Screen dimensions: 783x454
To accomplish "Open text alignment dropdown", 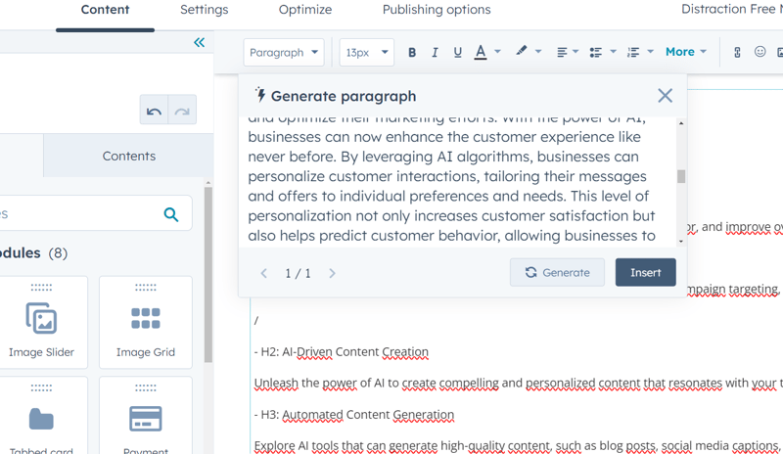I will click(568, 52).
